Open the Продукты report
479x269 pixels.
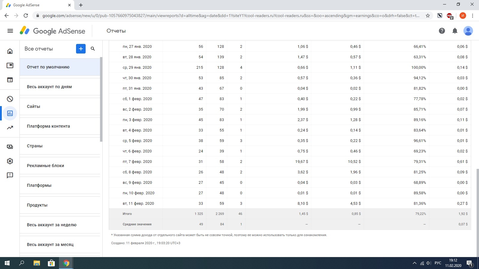[x=60, y=205]
